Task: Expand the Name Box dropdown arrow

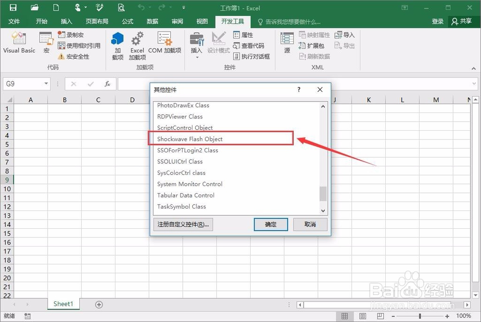Action: pyautogui.click(x=46, y=84)
